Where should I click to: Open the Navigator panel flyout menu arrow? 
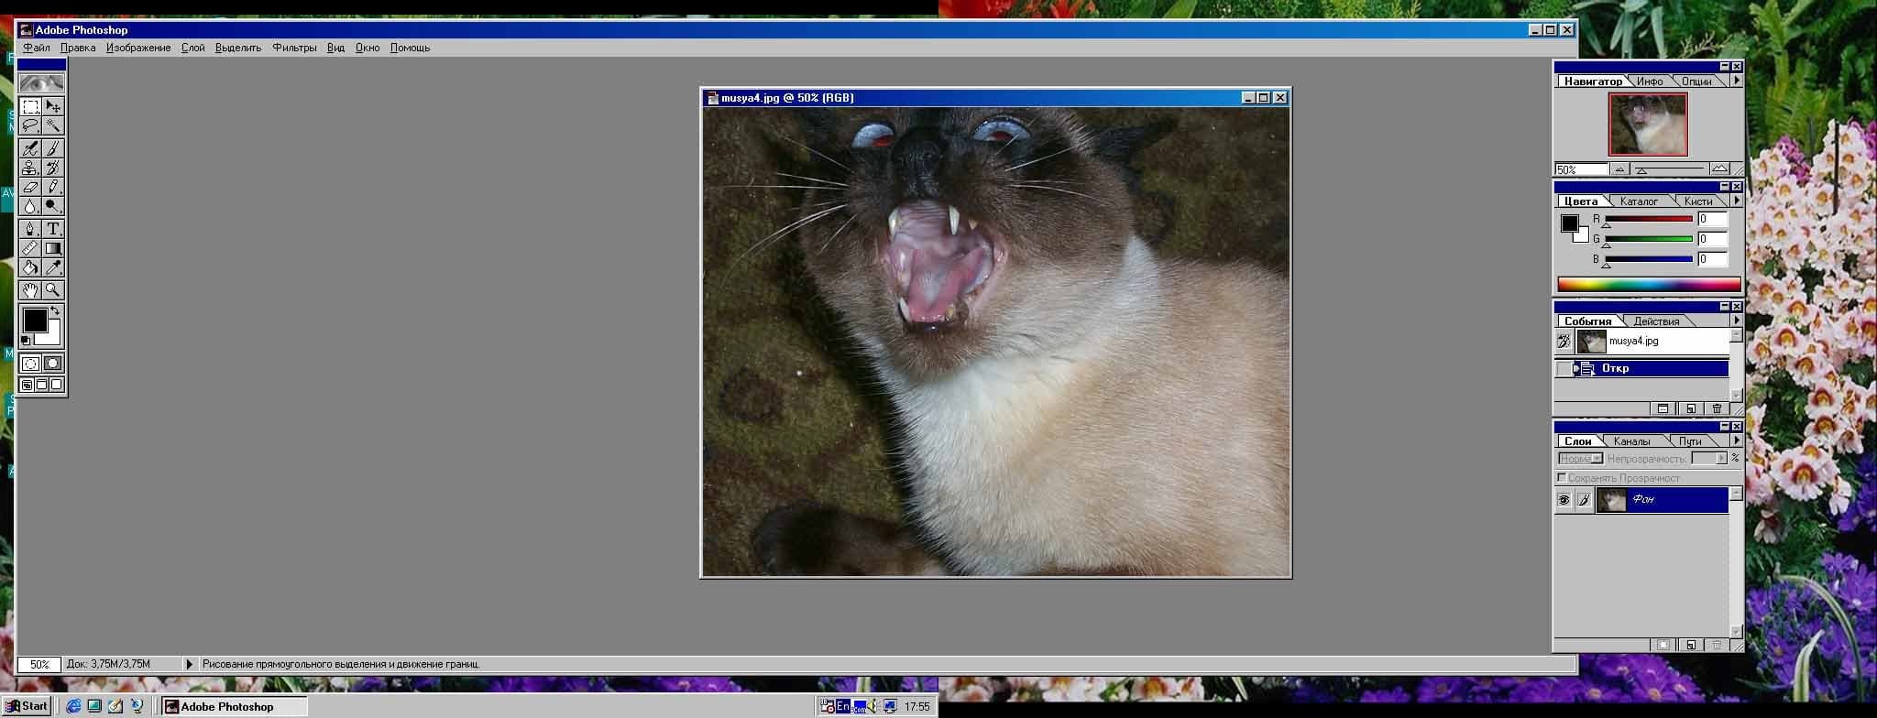pyautogui.click(x=1736, y=81)
